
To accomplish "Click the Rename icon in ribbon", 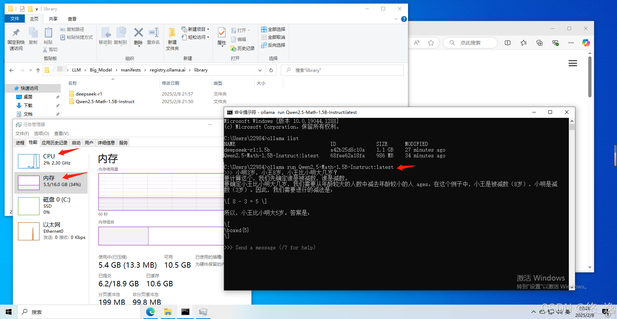I will tap(153, 36).
